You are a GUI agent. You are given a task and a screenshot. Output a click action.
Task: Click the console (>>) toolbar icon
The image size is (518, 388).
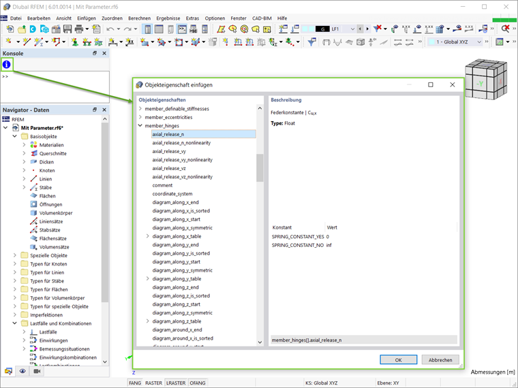(x=182, y=29)
